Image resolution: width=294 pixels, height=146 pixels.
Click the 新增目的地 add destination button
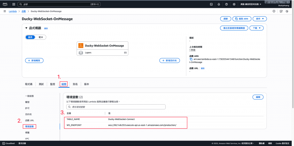[170, 61]
